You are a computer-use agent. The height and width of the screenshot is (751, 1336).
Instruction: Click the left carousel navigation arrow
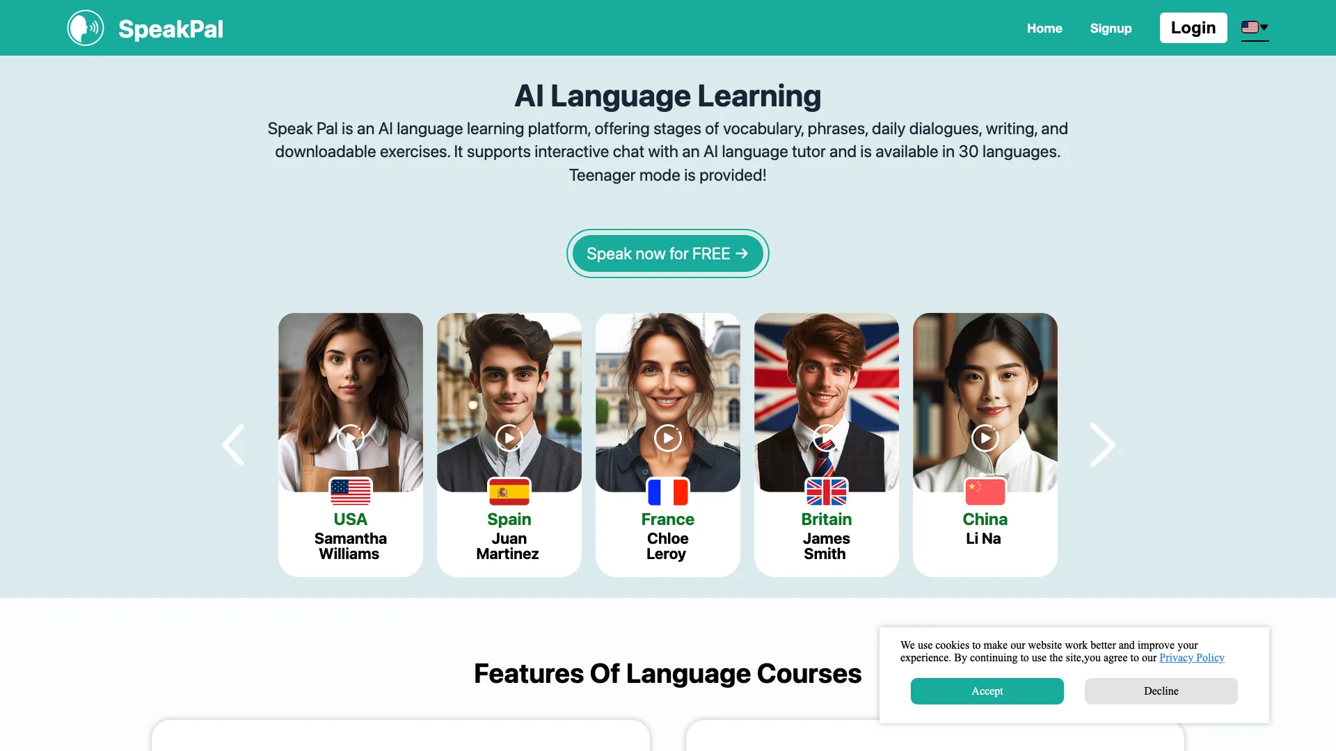(234, 444)
